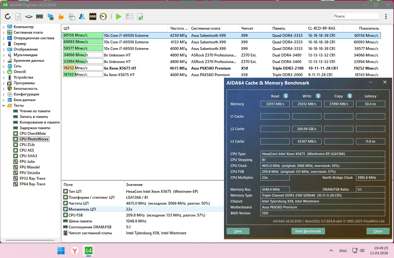
Task: Click the Refresh toolbar icon
Action: click(8, 17)
